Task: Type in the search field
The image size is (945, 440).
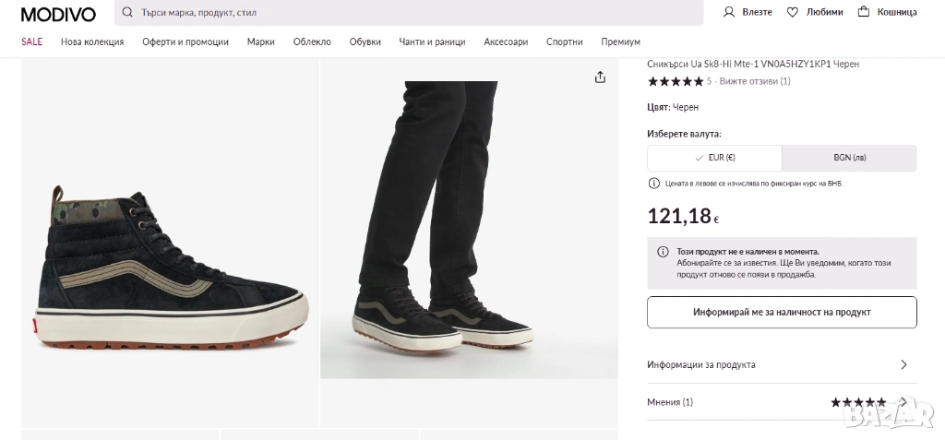Action: click(415, 13)
